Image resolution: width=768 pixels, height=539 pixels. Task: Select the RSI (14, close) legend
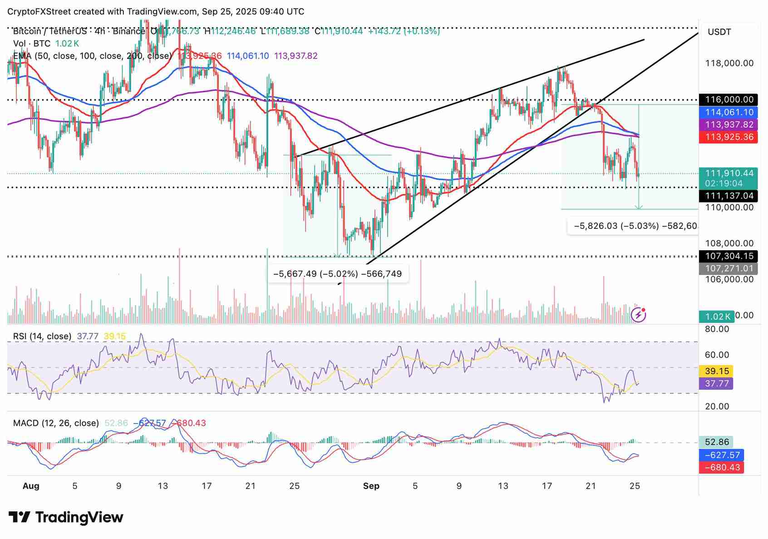(x=42, y=336)
